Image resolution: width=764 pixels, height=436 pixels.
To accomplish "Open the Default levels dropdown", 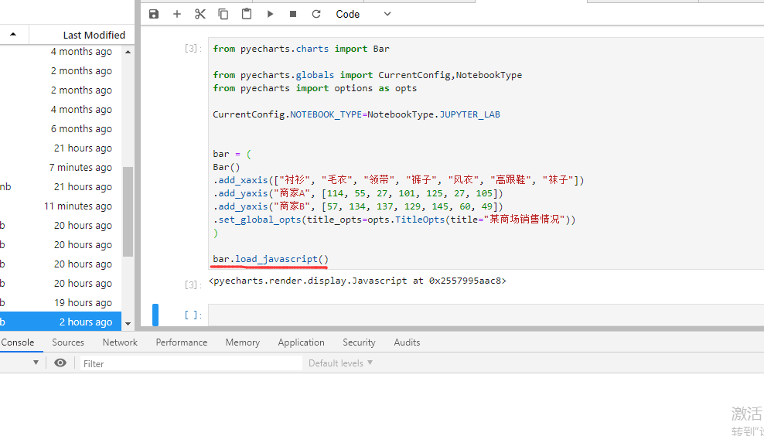I will [x=340, y=363].
